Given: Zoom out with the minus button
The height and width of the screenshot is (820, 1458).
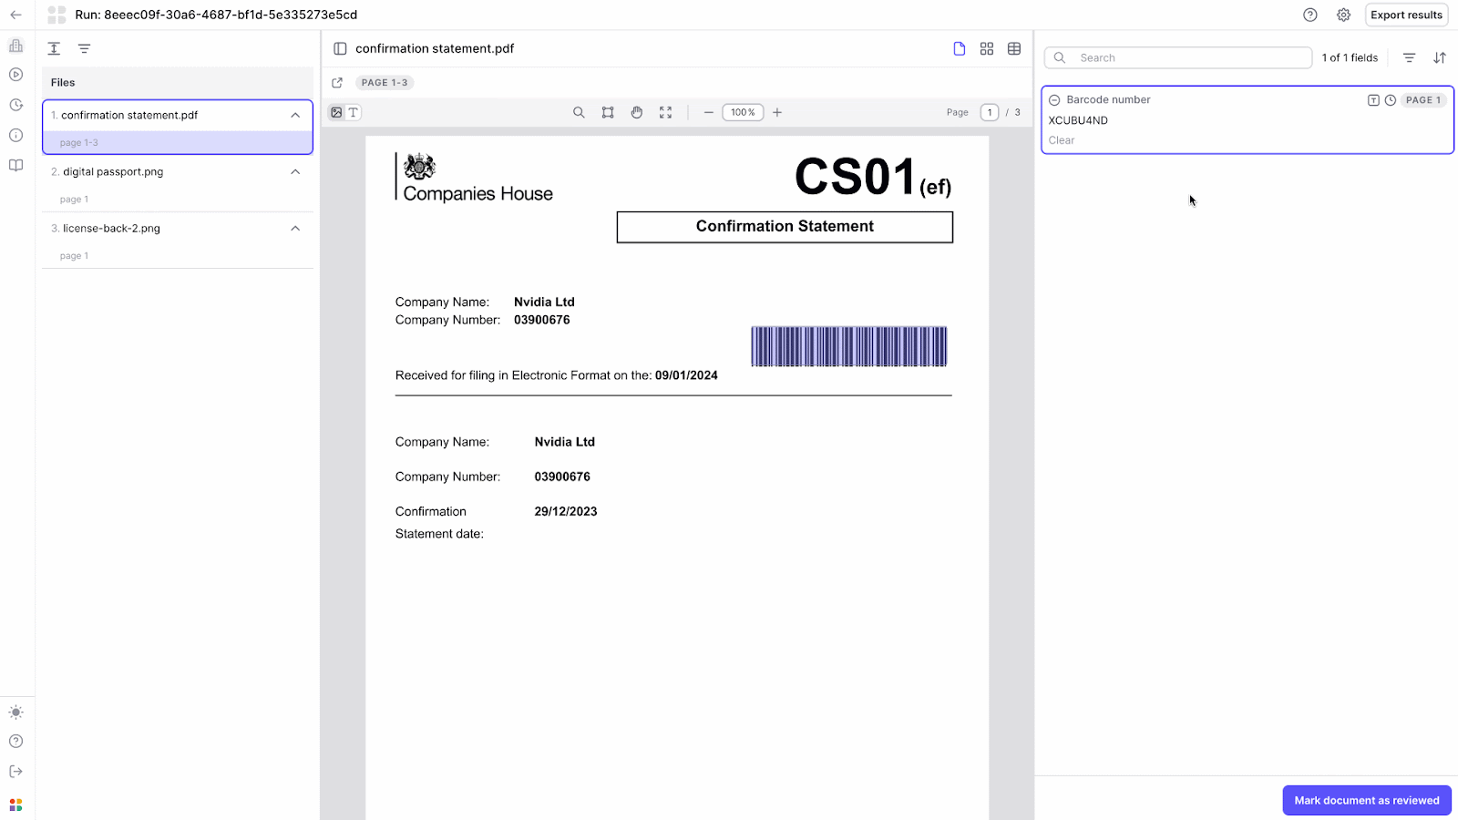Looking at the screenshot, I should point(708,112).
